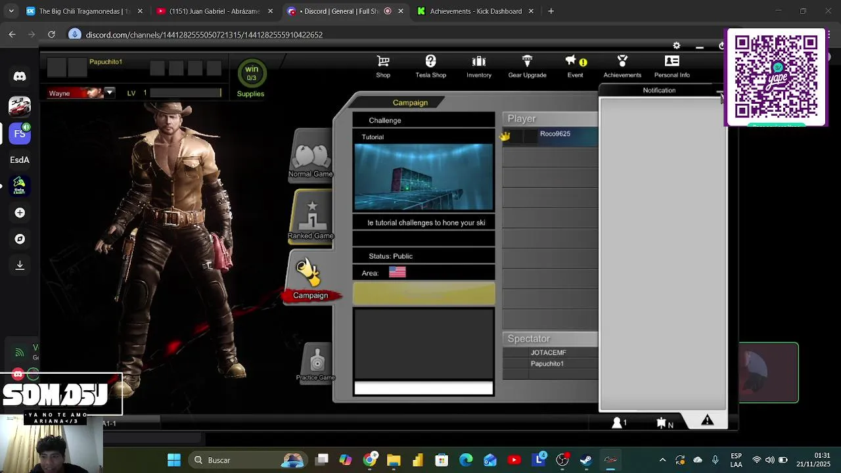Click the Notification panel title

[x=659, y=91]
